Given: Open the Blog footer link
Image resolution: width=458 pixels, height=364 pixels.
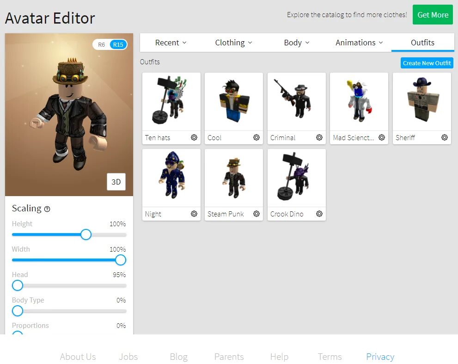Looking at the screenshot, I should pyautogui.click(x=179, y=357).
